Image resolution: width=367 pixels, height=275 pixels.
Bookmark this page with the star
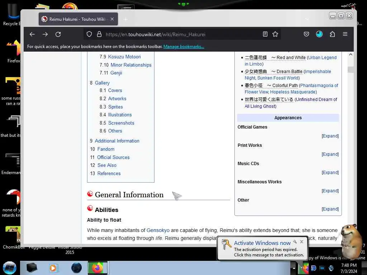275,34
